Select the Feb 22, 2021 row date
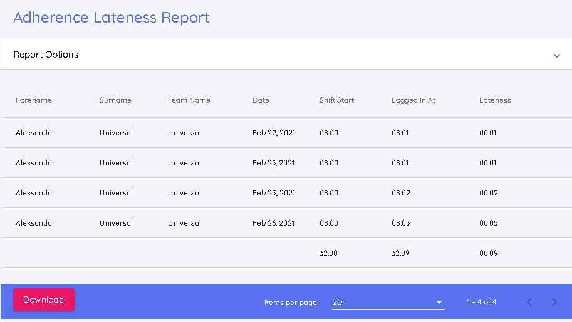 click(x=273, y=133)
